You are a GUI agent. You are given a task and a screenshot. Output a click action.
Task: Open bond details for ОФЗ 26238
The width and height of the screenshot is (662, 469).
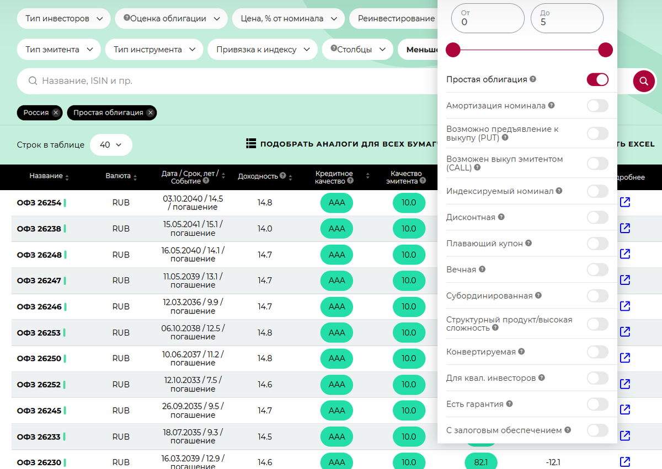click(x=624, y=228)
